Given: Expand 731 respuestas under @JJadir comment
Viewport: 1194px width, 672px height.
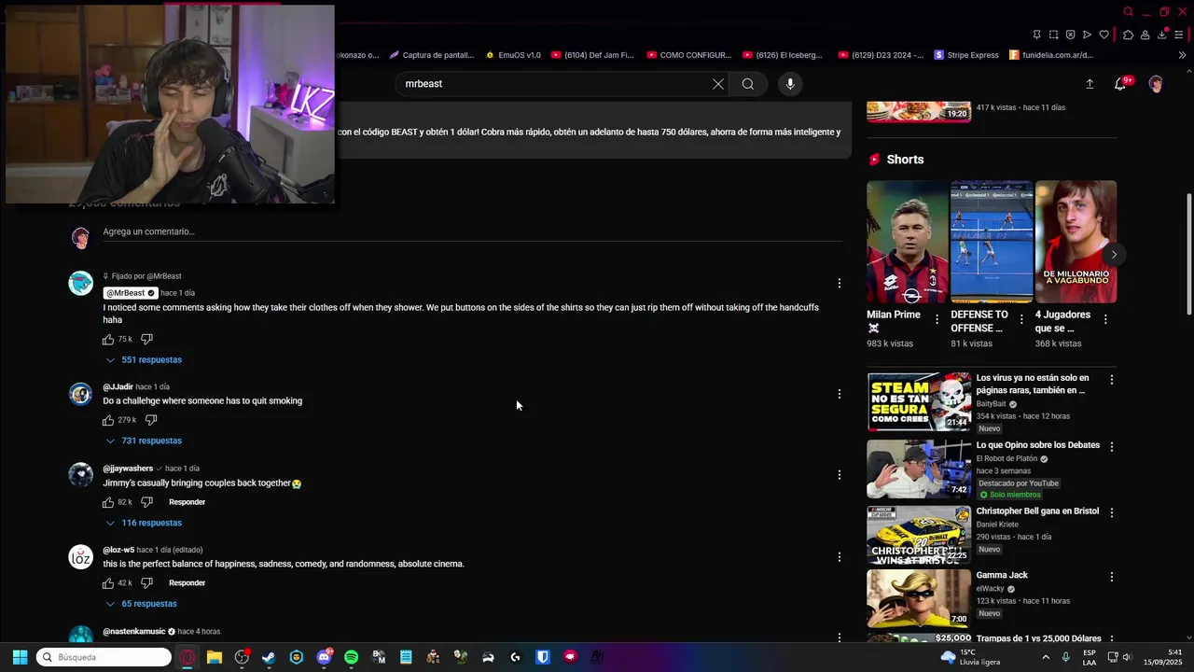Looking at the screenshot, I should [144, 441].
